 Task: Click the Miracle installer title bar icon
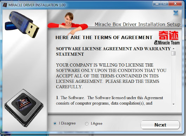(5, 5)
